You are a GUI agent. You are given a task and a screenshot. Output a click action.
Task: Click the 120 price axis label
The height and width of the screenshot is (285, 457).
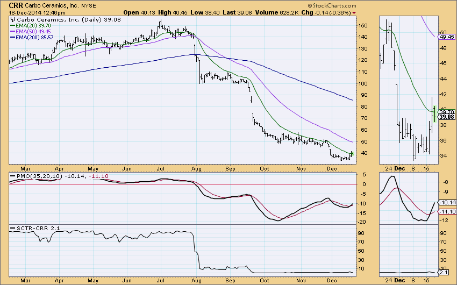tap(363, 60)
